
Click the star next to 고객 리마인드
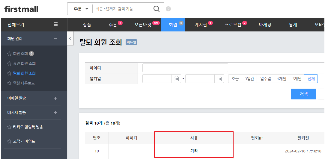point(9,141)
